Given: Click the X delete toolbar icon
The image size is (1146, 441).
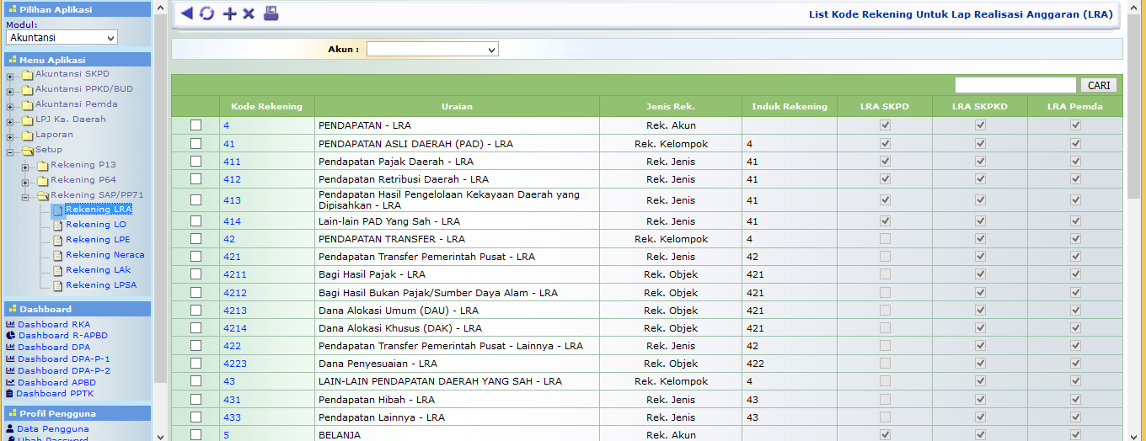Looking at the screenshot, I should tap(249, 13).
